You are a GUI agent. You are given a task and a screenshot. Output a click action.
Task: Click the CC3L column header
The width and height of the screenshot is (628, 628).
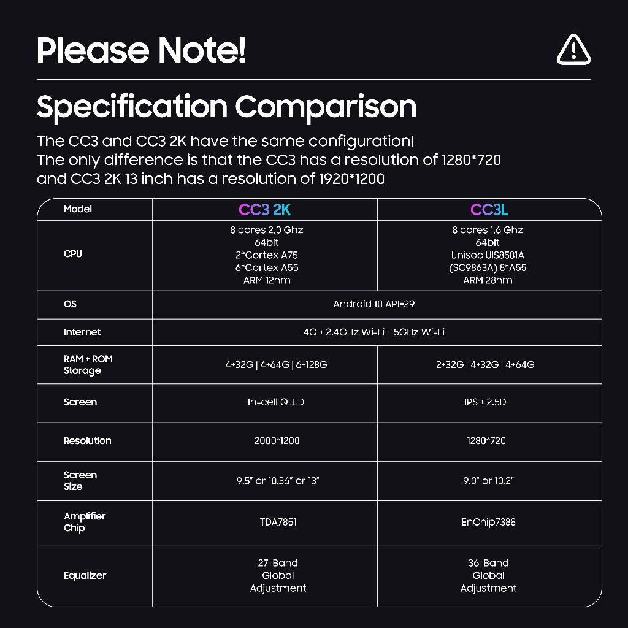point(489,210)
